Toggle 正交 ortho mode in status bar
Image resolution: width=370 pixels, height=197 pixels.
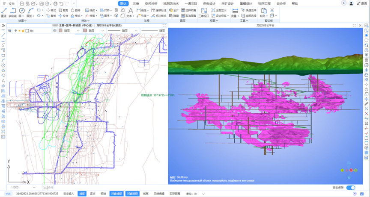pyautogui.click(x=92, y=194)
